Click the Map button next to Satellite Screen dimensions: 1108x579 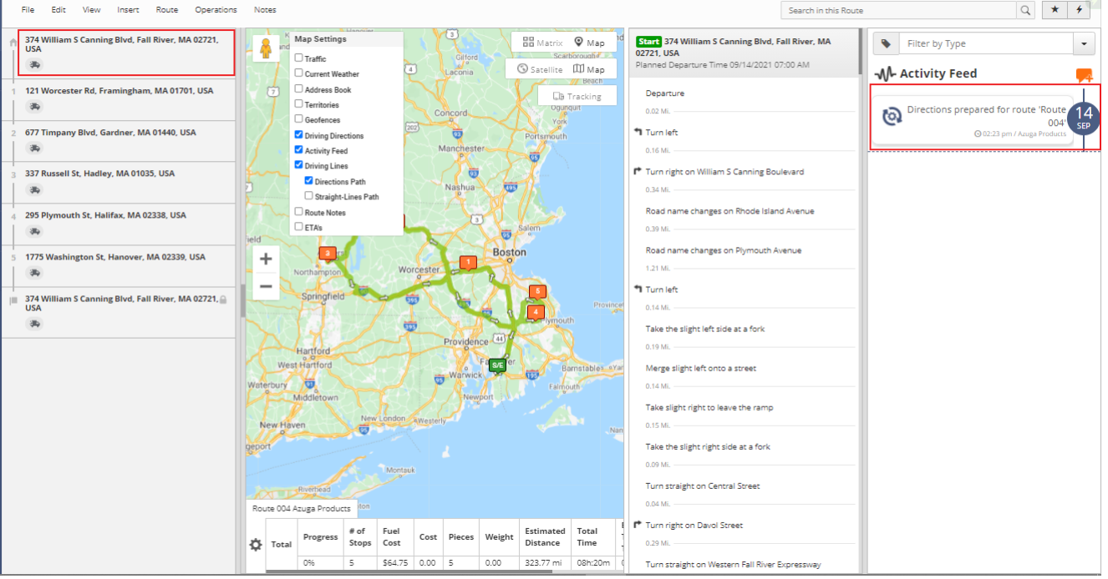point(590,69)
